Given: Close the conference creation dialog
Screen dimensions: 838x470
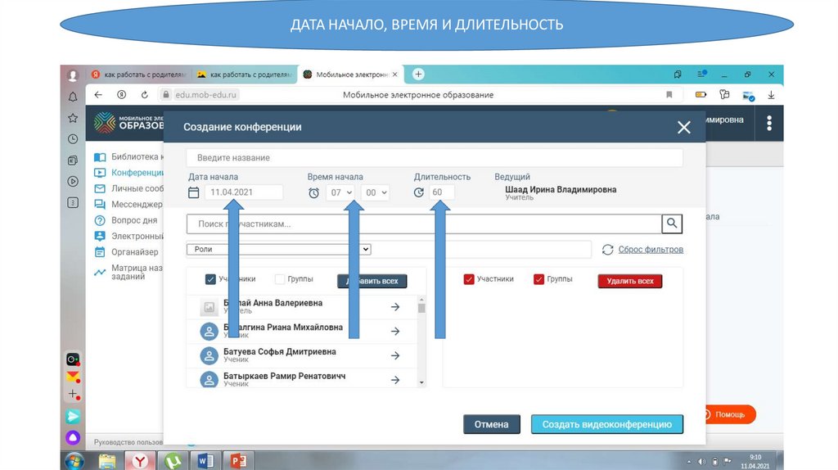Looking at the screenshot, I should [683, 127].
